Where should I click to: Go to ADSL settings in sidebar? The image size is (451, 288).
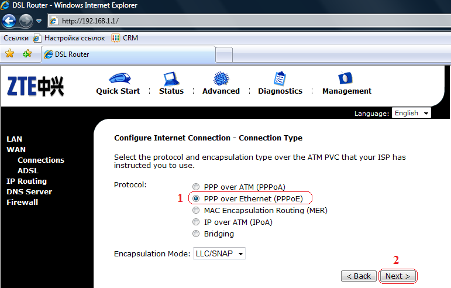27,171
